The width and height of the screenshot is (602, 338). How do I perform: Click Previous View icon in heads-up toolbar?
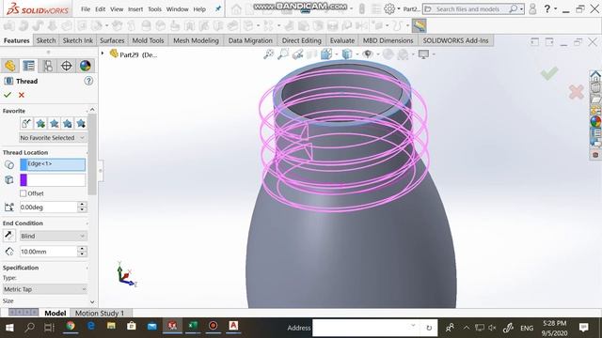coord(297,54)
